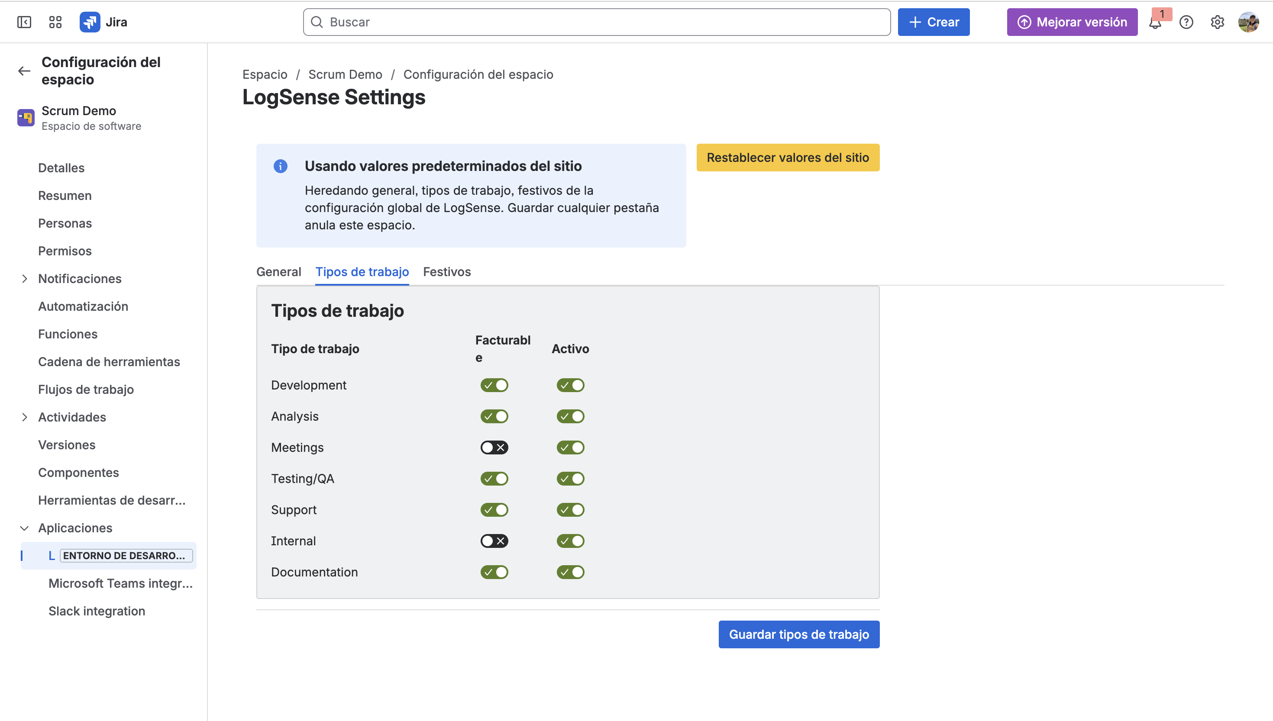Click Guardar tipos de trabajo

pos(798,634)
